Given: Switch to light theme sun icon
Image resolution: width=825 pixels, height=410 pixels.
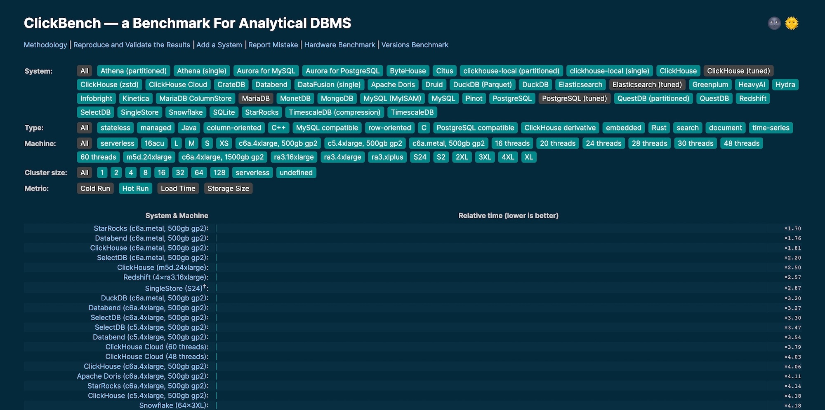Looking at the screenshot, I should point(792,23).
